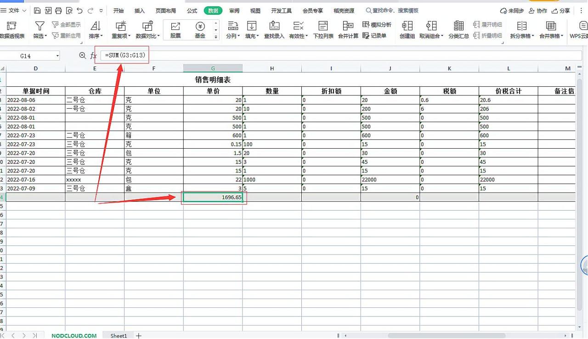Click the next sheet navigation arrow
Image resolution: width=588 pixels, height=339 pixels.
[x=24, y=336]
